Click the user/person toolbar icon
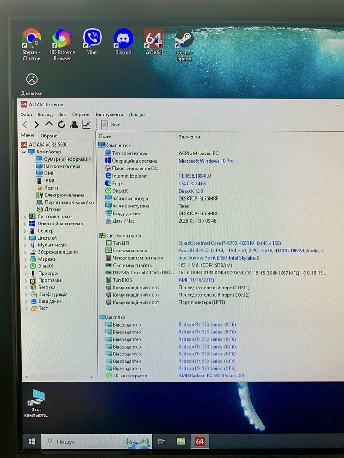The height and width of the screenshot is (458, 344). pos(74,125)
